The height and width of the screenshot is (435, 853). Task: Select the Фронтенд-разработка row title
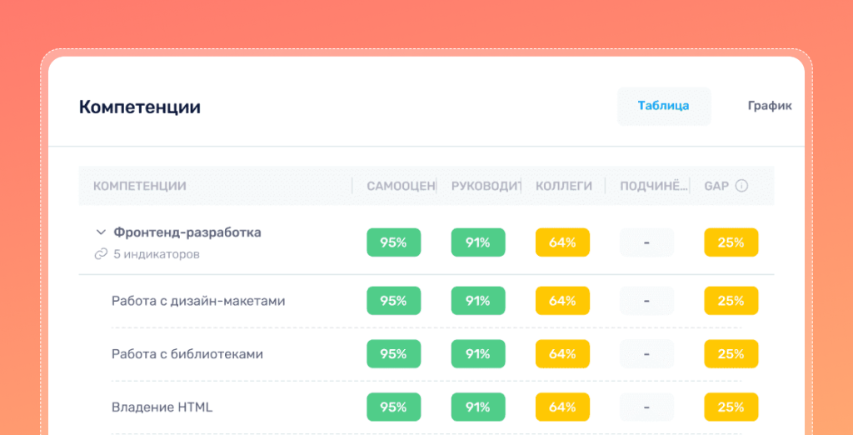[187, 232]
